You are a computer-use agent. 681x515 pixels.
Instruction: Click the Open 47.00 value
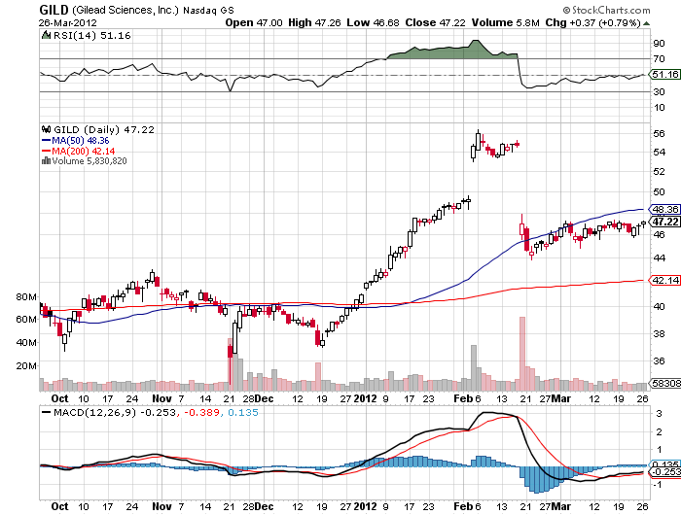point(254,23)
